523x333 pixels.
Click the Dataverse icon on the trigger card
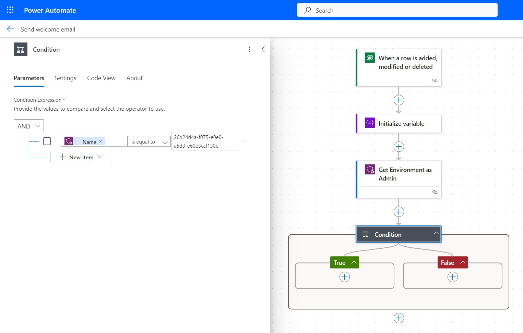(x=370, y=58)
